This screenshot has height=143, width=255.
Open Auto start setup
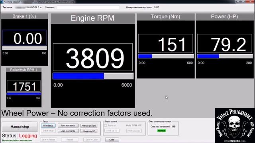[x=68, y=126]
